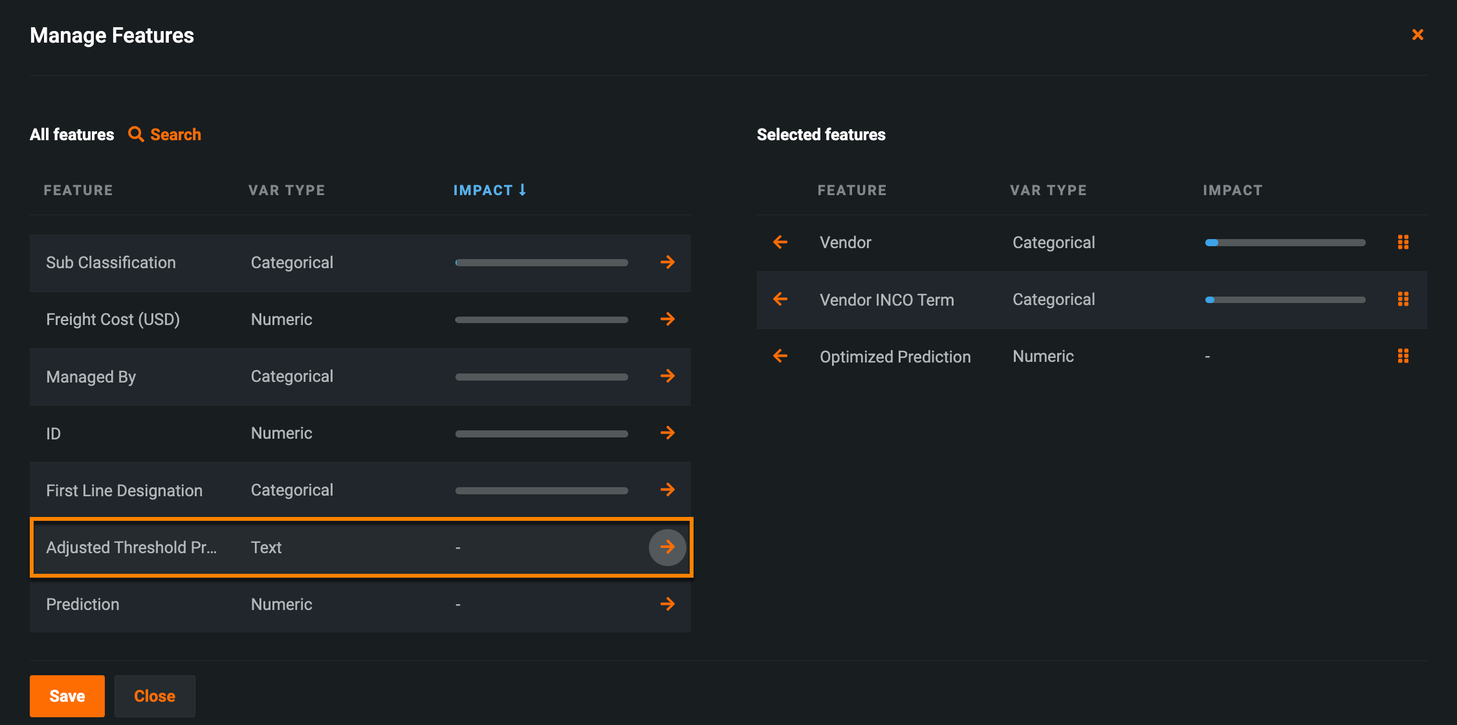The height and width of the screenshot is (725, 1457).
Task: Click the Vendor INCO Term drag handle
Action: (x=1403, y=299)
